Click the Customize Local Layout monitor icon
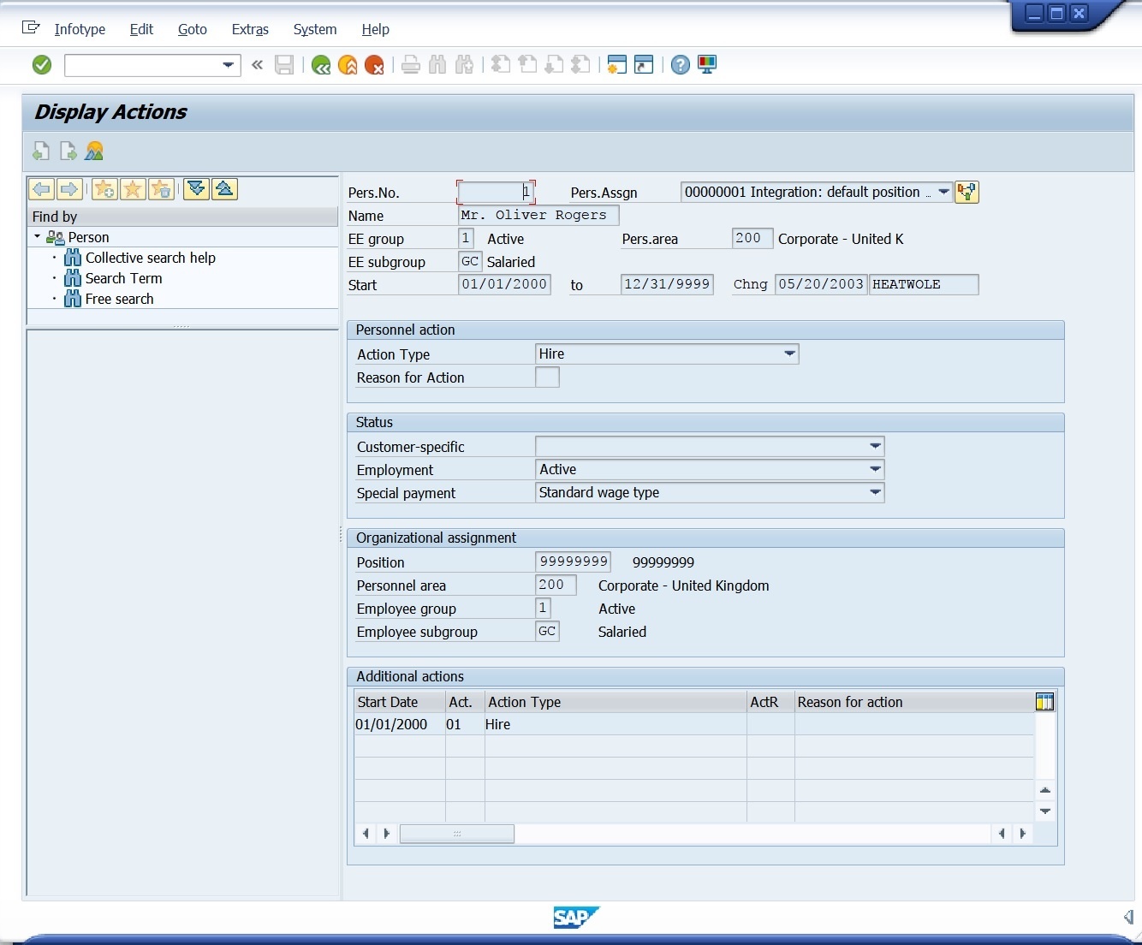 707,65
